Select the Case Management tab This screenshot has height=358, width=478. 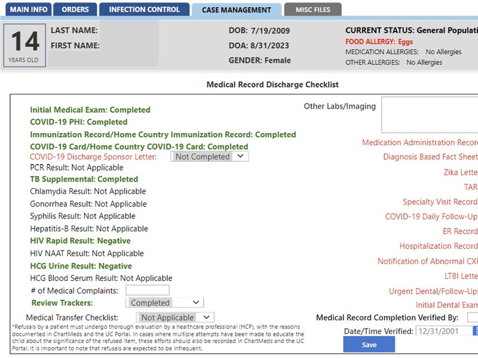point(236,10)
